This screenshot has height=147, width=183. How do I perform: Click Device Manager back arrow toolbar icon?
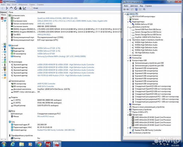(124, 9)
